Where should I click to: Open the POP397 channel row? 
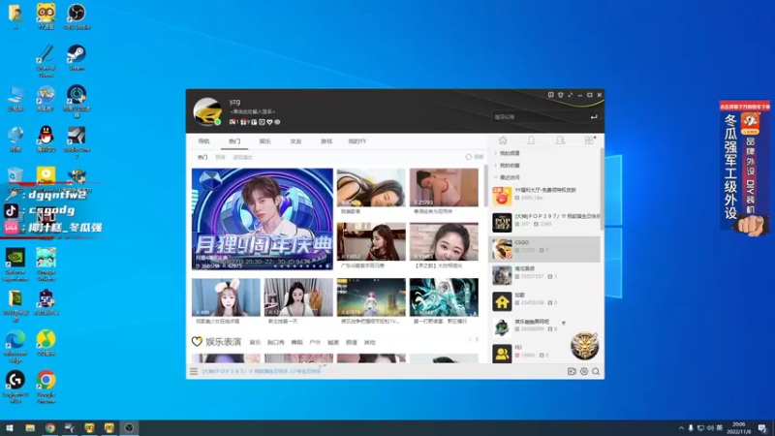pyautogui.click(x=544, y=223)
